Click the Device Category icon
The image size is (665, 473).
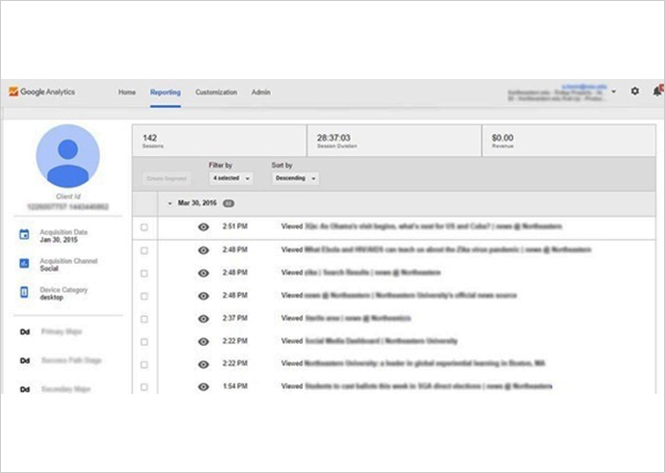pyautogui.click(x=24, y=292)
